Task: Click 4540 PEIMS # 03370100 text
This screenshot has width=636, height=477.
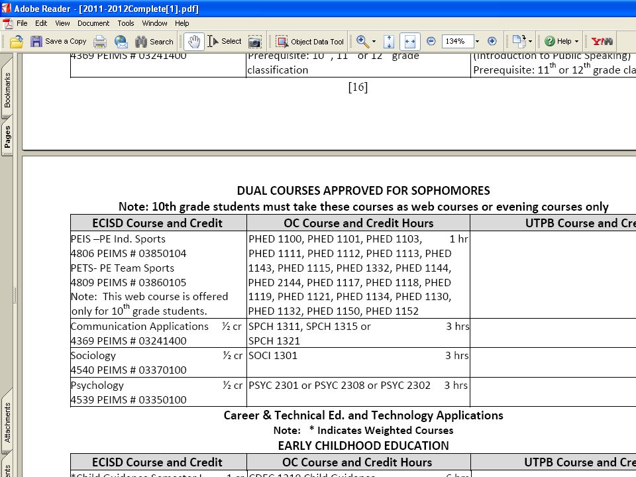Action: click(129, 370)
